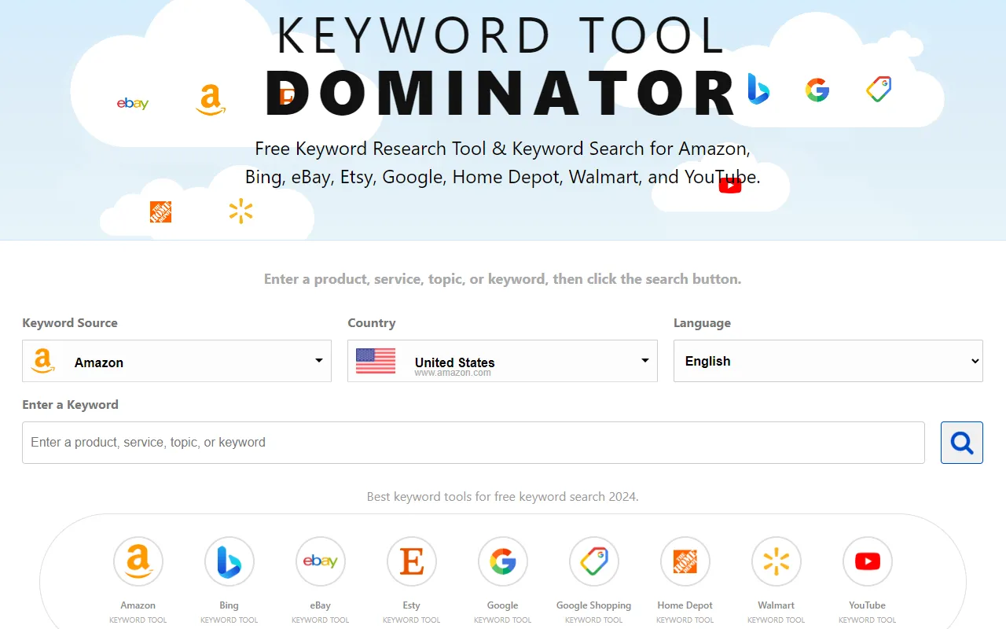Click the Home Depot text label
1006x629 pixels.
pyautogui.click(x=685, y=605)
